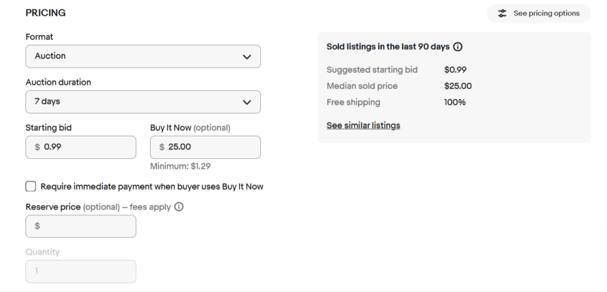Click the reserve price info icon

coord(178,207)
